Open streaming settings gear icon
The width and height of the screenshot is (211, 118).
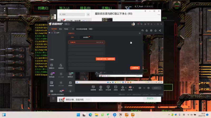148,88
